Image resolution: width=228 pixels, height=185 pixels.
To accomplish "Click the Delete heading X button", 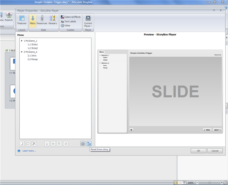I will [34, 144].
